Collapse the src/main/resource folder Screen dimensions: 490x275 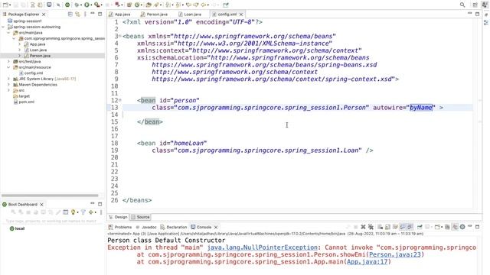pyautogui.click(x=8, y=67)
